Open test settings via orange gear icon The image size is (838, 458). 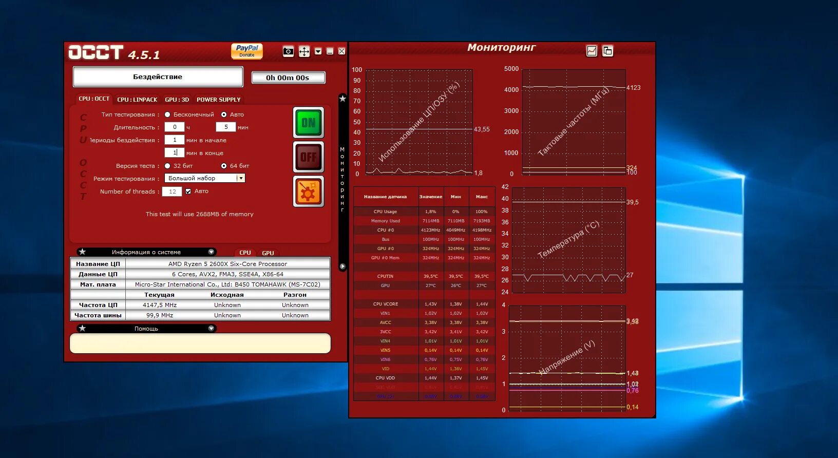point(309,192)
